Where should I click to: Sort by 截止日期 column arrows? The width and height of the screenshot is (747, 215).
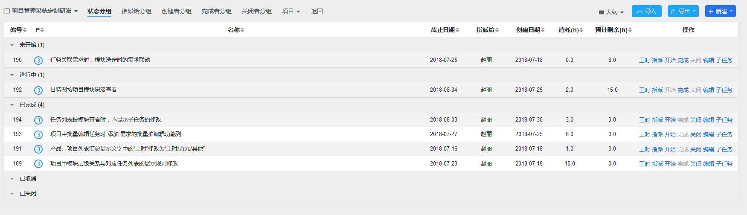pos(457,30)
